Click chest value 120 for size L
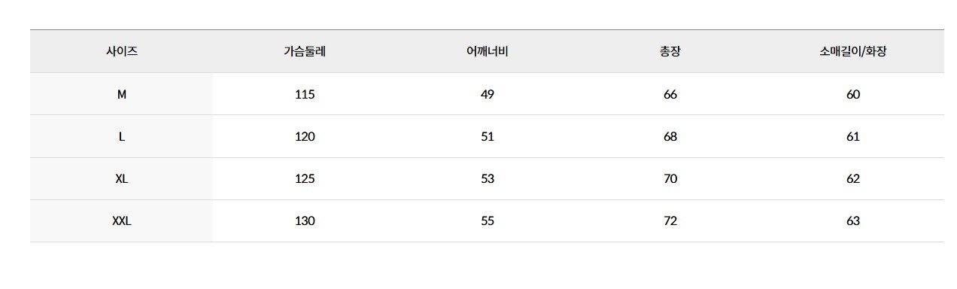The image size is (957, 289). coord(305,136)
